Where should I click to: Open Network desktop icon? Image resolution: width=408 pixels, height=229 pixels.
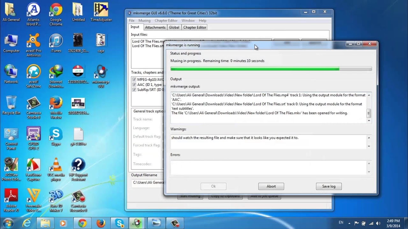pyautogui.click(x=11, y=74)
